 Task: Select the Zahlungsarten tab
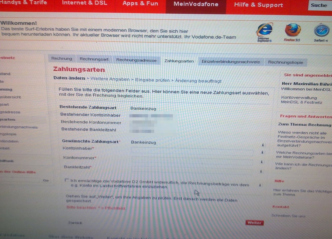coord(179,61)
